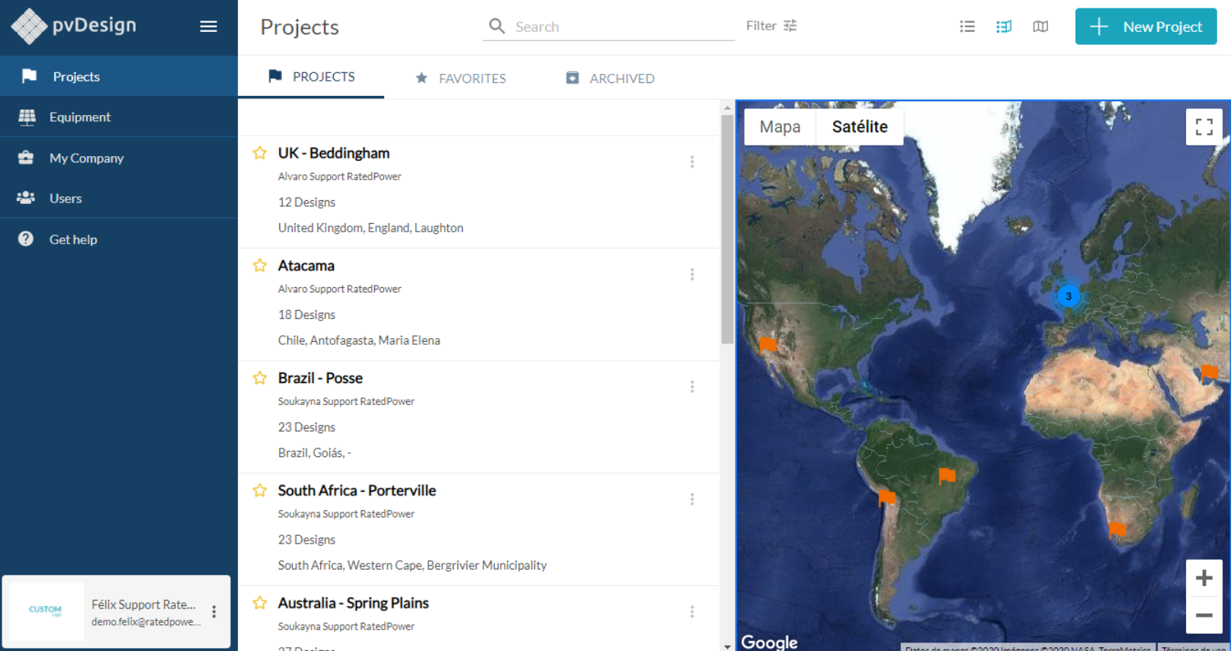
Task: Open the Filter options
Action: (x=771, y=26)
